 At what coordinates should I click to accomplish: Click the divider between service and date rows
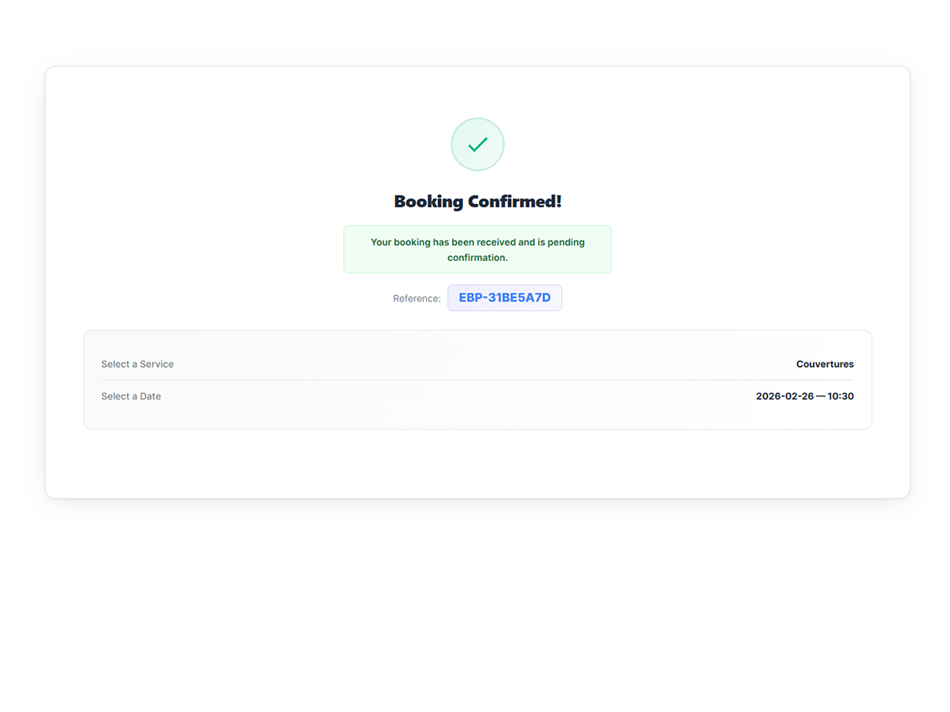[477, 380]
